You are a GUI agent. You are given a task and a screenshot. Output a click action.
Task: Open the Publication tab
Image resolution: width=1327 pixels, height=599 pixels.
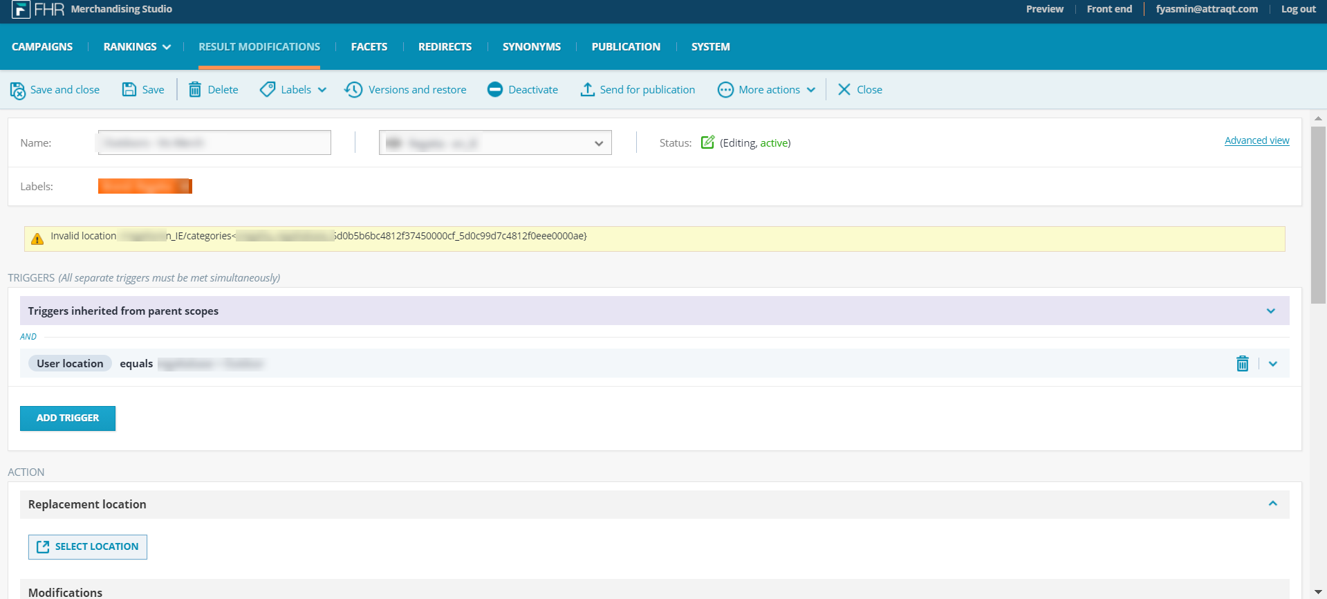626,47
